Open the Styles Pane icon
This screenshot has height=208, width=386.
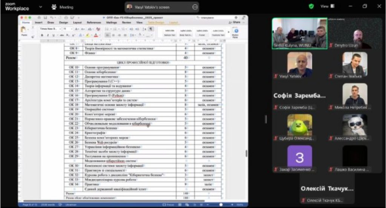(235, 32)
